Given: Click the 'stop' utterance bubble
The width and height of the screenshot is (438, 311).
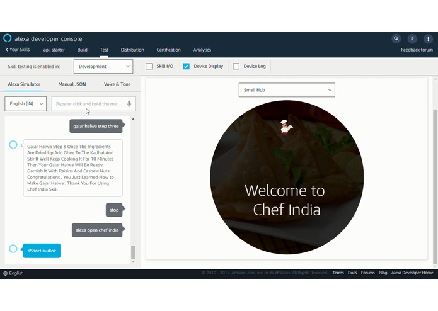Looking at the screenshot, I should pos(114,210).
